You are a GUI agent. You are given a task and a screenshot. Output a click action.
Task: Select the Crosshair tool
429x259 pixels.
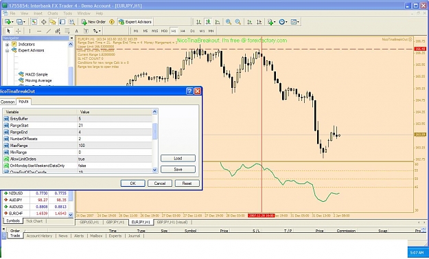[18, 31]
